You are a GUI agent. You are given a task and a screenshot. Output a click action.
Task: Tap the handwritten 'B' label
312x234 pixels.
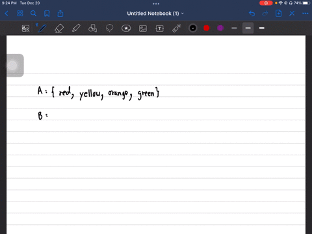(40, 116)
